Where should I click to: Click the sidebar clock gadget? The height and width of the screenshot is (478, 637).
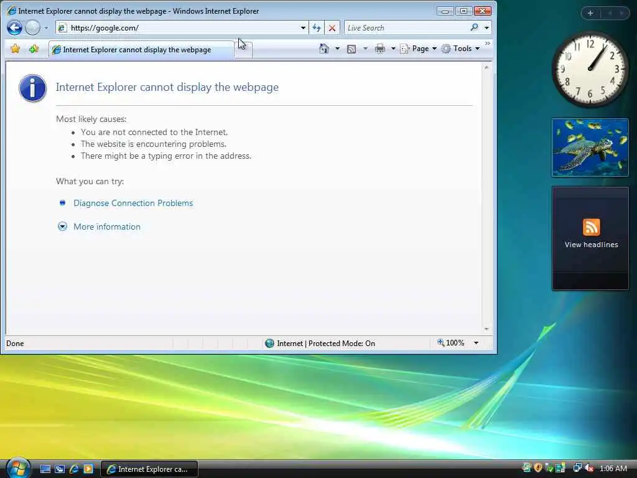coord(590,68)
